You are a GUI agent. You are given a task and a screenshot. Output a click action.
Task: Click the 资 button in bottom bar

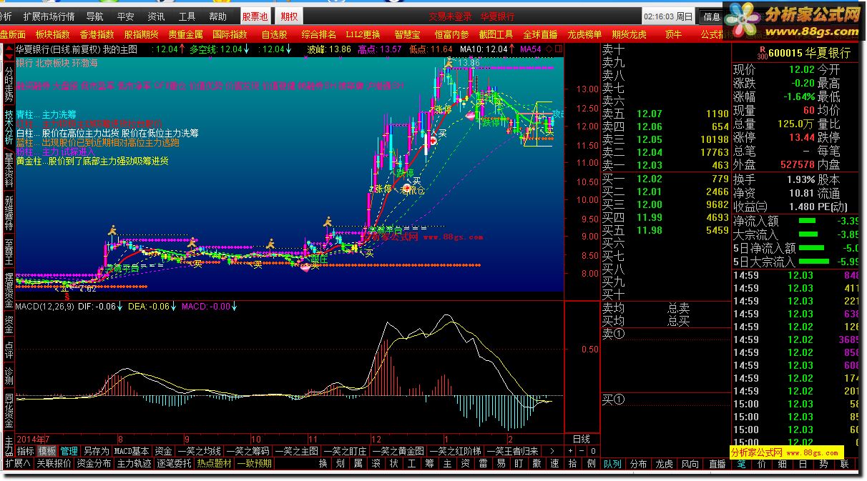click(466, 463)
